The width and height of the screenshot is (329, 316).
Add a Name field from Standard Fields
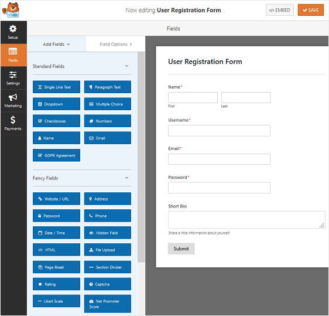coord(56,138)
